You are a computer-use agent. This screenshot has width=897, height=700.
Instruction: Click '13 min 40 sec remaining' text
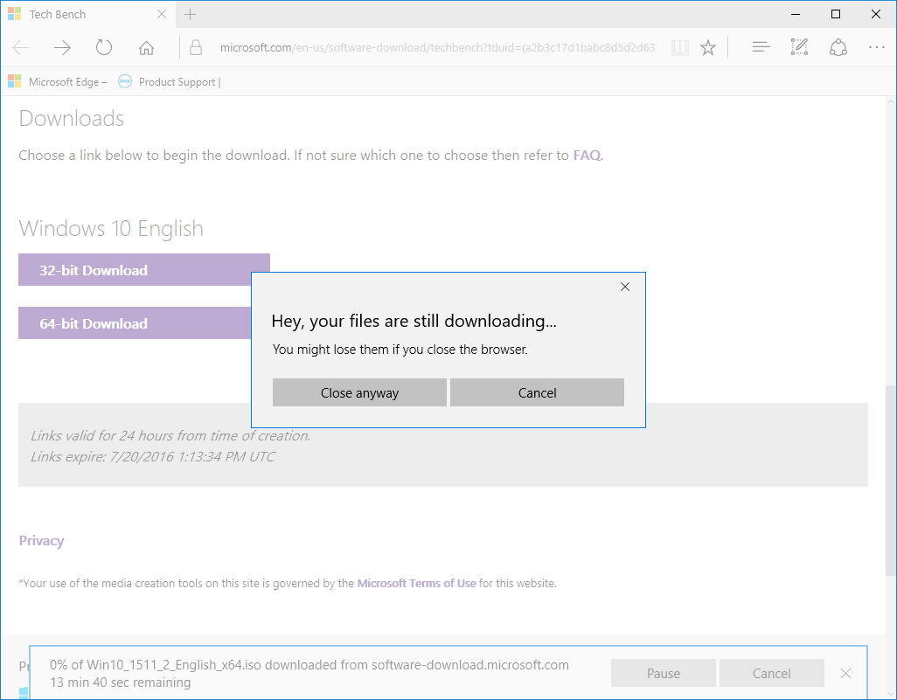[120, 683]
